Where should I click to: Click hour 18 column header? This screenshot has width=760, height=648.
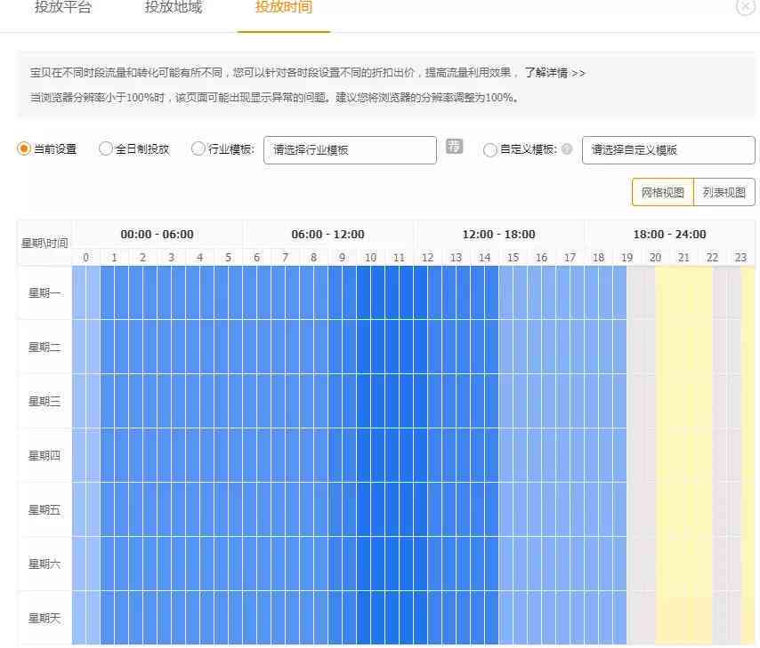pyautogui.click(x=599, y=257)
